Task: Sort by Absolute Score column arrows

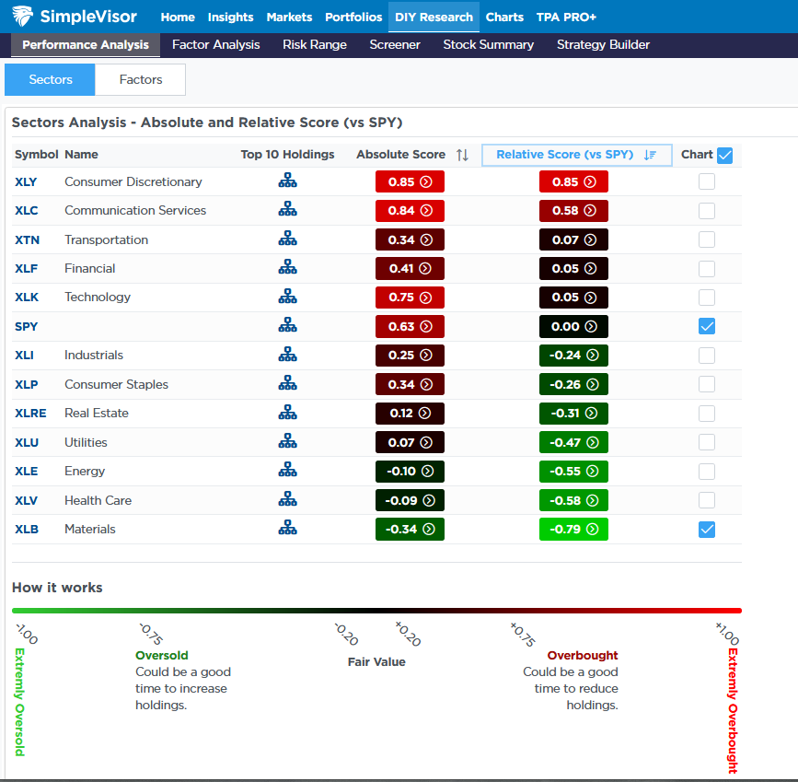Action: tap(462, 155)
